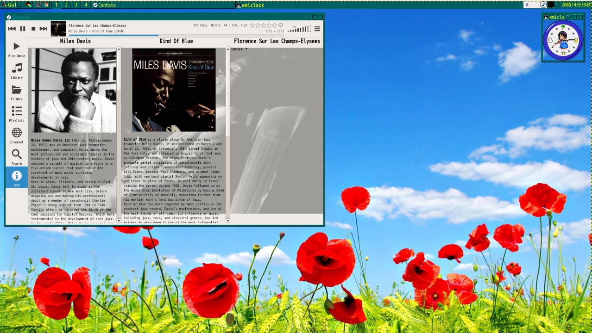
Task: Expand the Lyrics dropdown
Action: 239,49
